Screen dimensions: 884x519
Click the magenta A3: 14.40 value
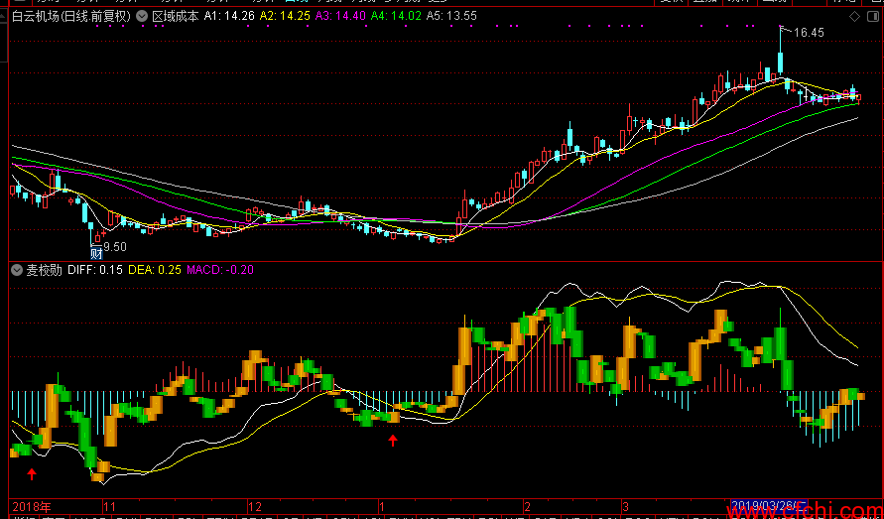340,16
